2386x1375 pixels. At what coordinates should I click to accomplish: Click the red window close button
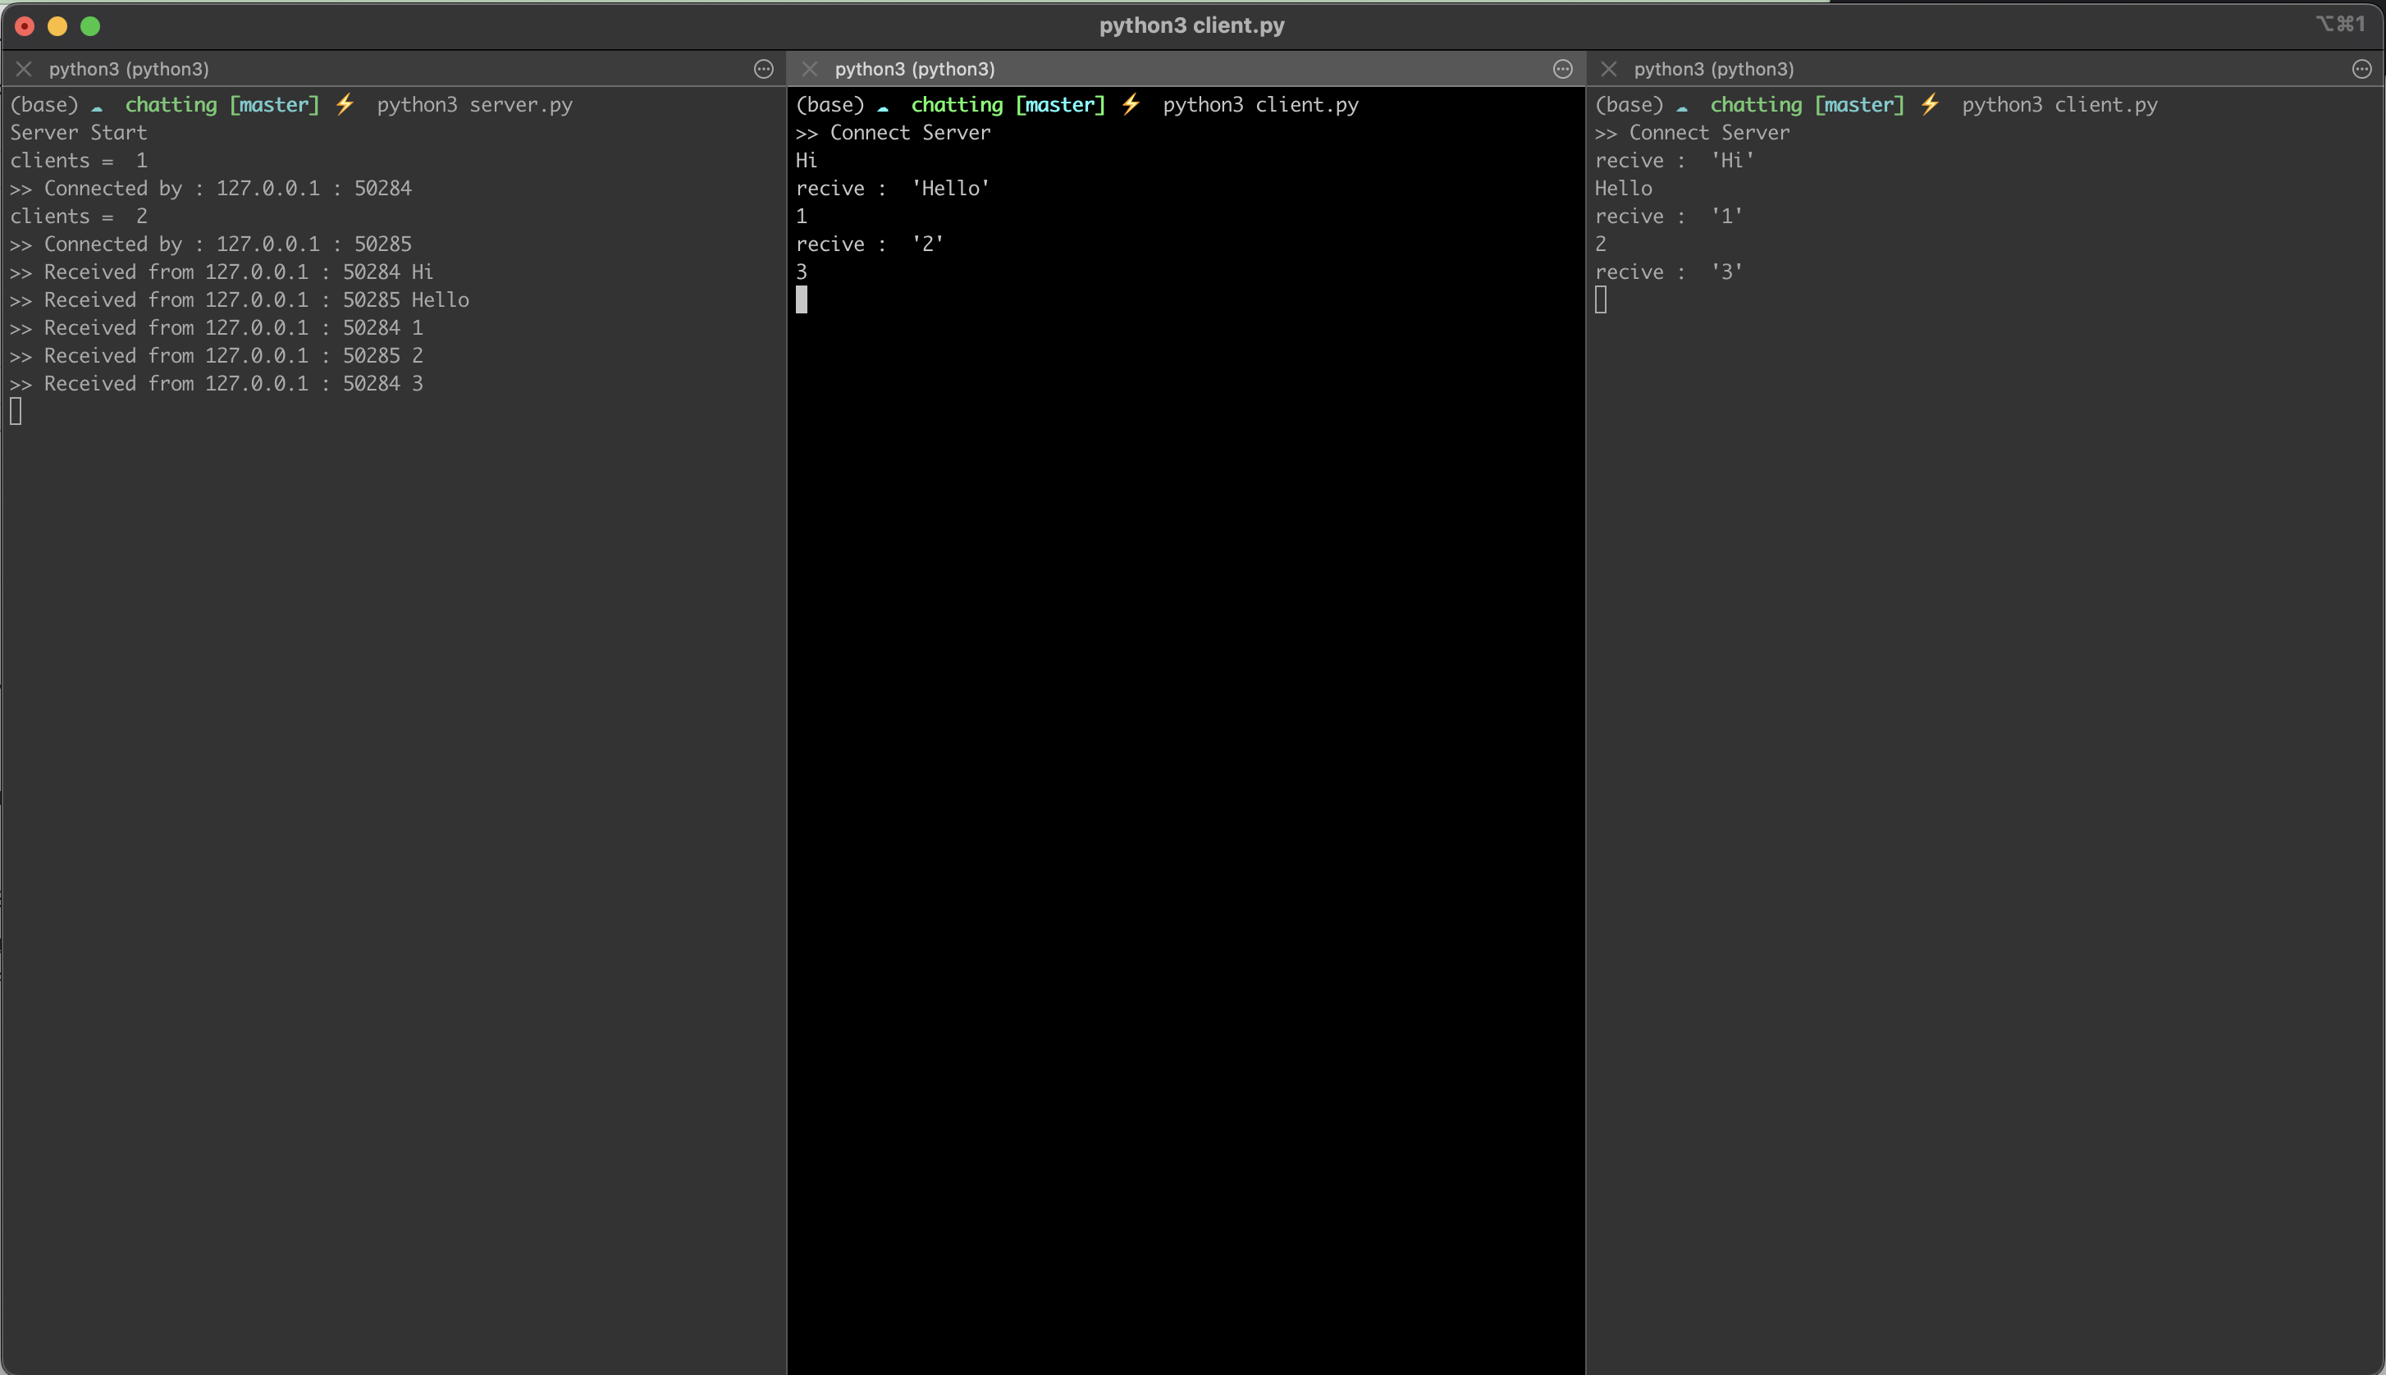[25, 26]
